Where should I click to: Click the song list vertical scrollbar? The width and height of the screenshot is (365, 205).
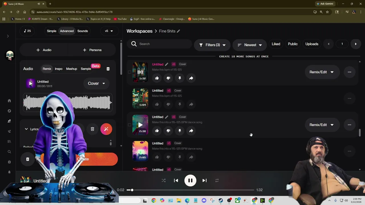[360, 133]
